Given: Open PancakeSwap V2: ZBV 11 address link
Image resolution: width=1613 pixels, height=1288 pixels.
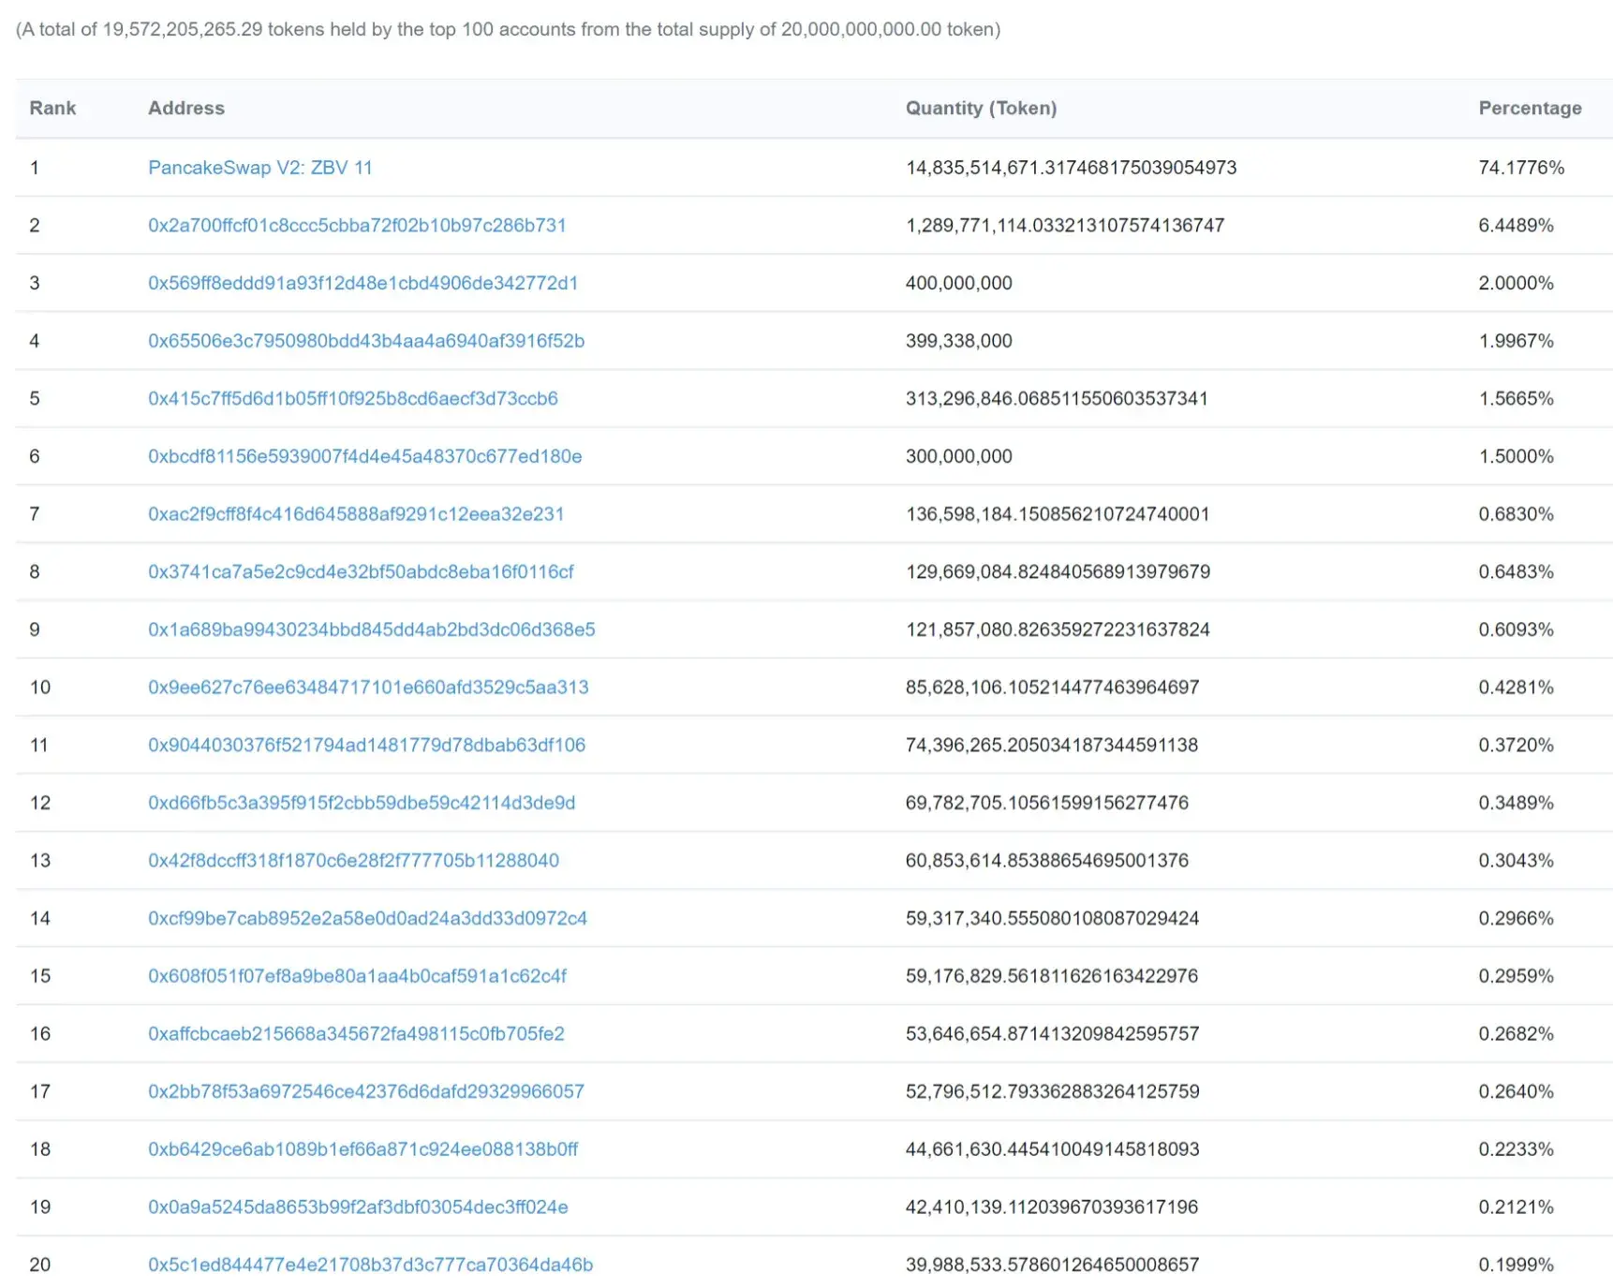Looking at the screenshot, I should point(260,168).
